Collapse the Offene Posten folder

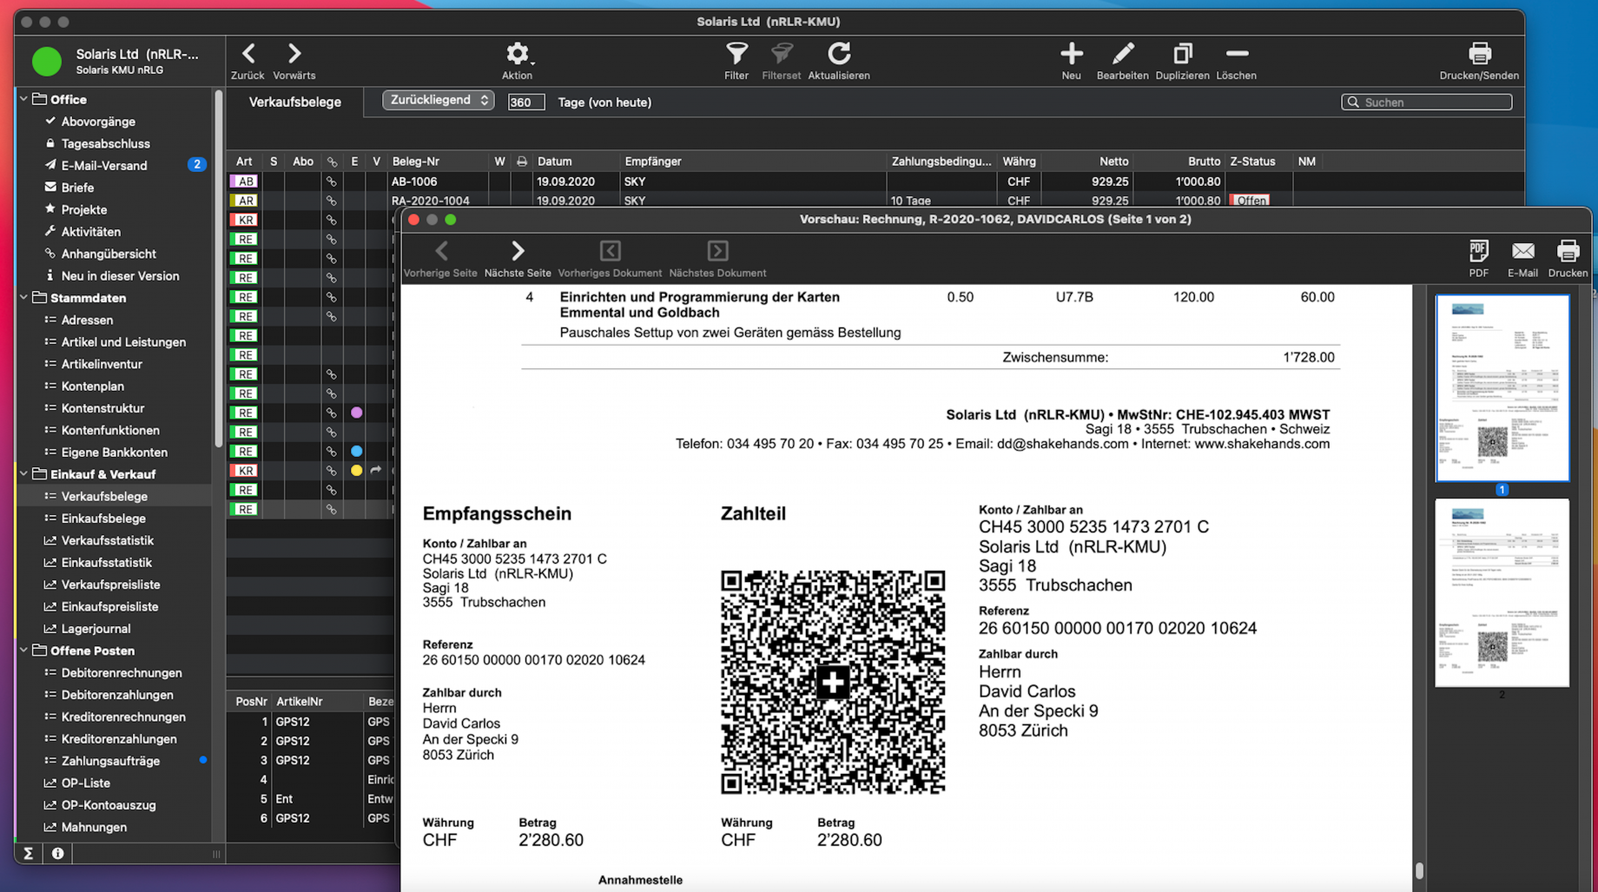click(24, 651)
